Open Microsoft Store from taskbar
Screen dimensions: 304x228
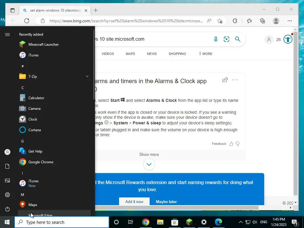175,222
